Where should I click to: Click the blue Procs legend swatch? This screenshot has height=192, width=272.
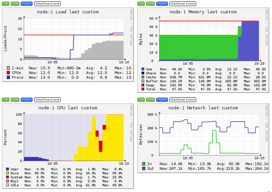(x=8, y=77)
